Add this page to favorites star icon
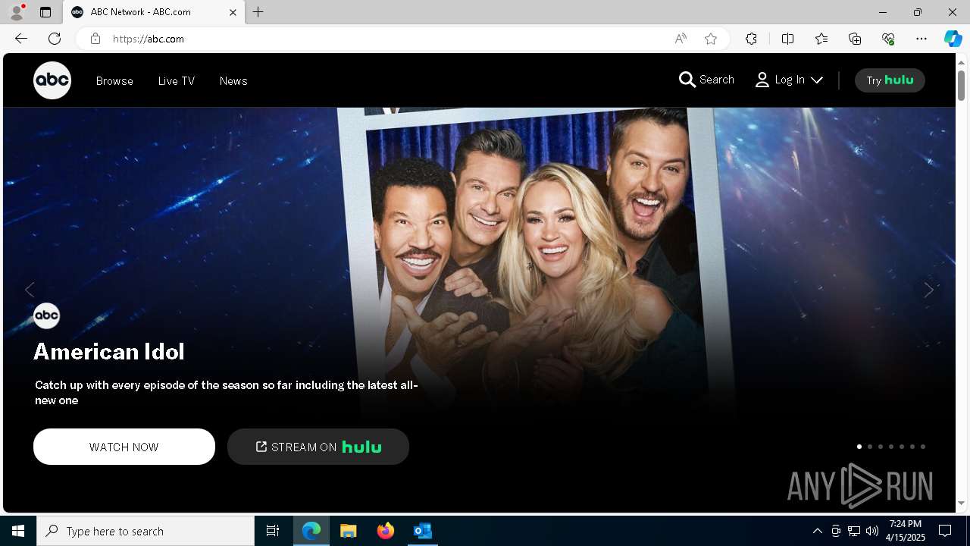970x546 pixels. pyautogui.click(x=711, y=39)
